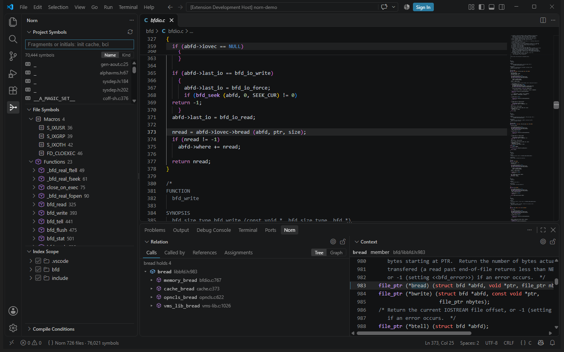Click the Spaces: 2 indentation indicator
This screenshot has width=564, height=352.
[469, 343]
